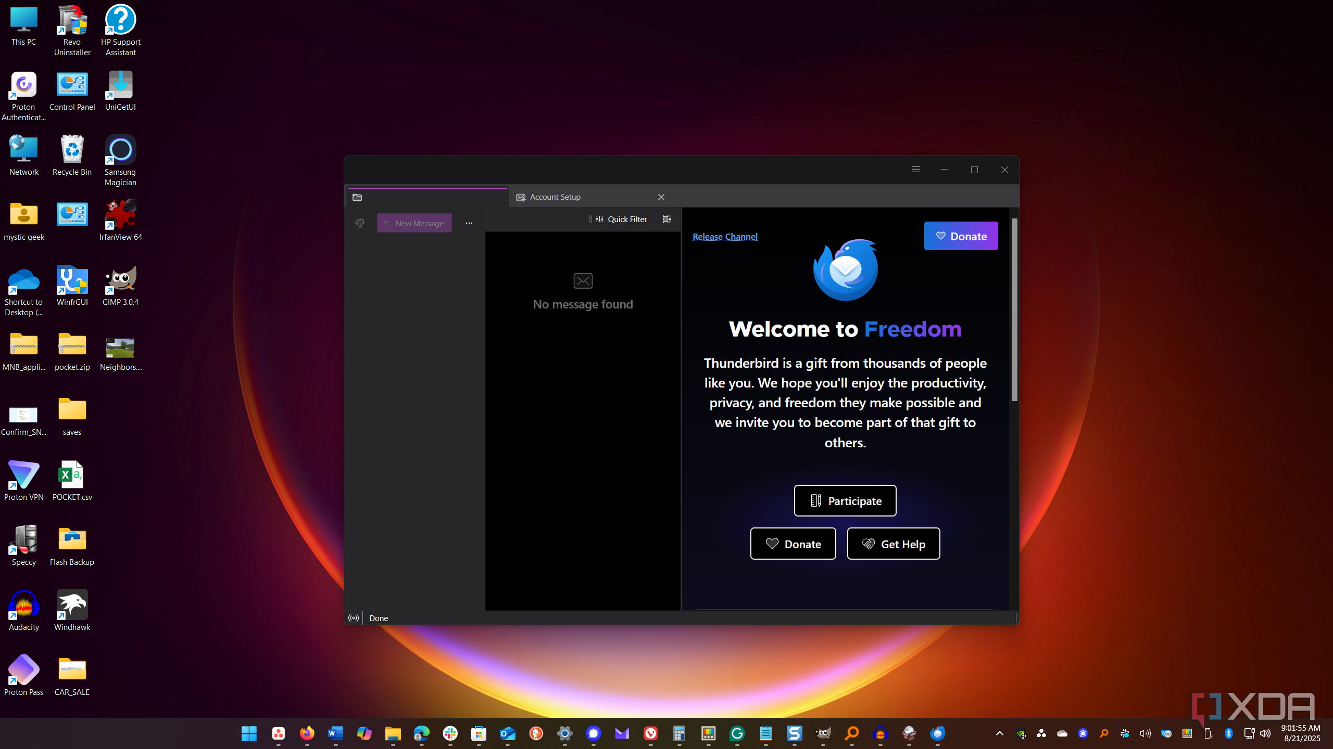Open the folder pane options (three dots)
The height and width of the screenshot is (749, 1333).
[x=469, y=223]
